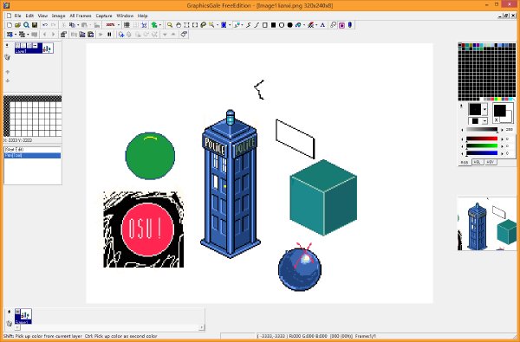Open the zoom percentage dropdown
The width and height of the screenshot is (520, 342).
tap(119, 25)
